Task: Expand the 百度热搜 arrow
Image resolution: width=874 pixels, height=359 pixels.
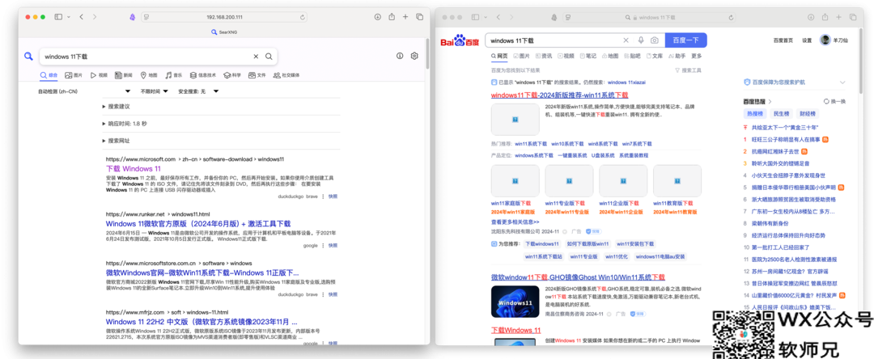Action: (770, 101)
